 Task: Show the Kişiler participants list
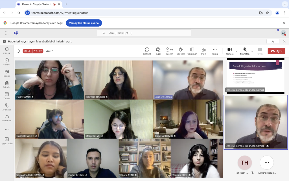(169, 51)
